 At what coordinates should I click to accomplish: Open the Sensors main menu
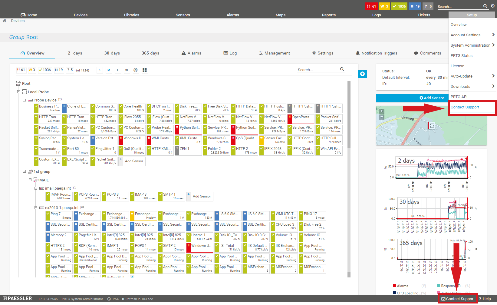[183, 15]
